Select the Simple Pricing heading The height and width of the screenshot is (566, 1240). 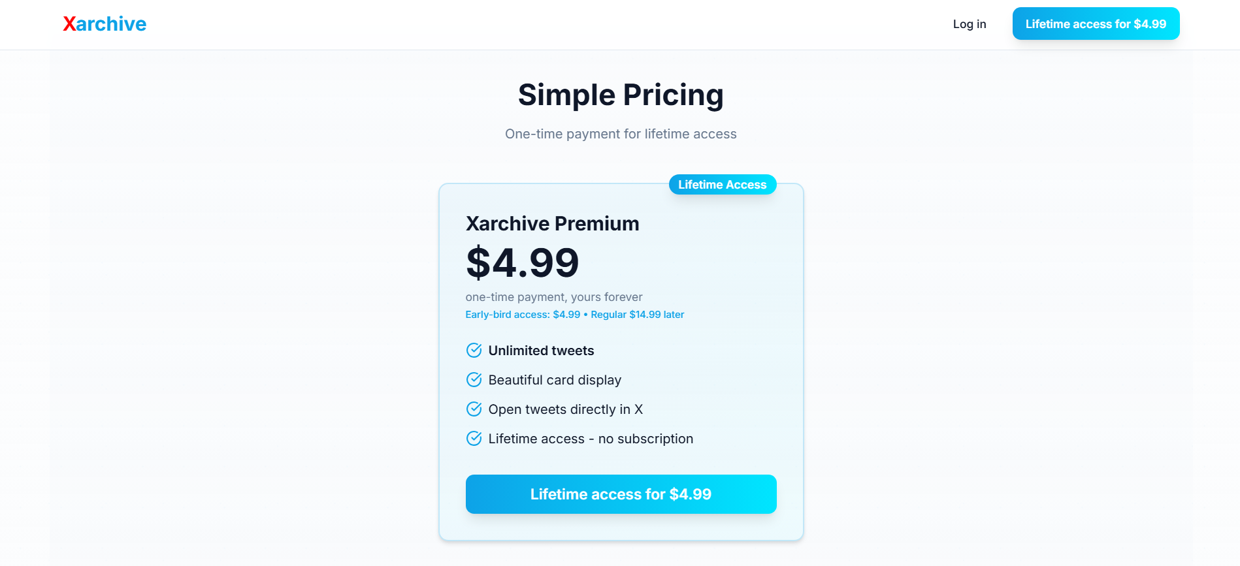(x=621, y=95)
